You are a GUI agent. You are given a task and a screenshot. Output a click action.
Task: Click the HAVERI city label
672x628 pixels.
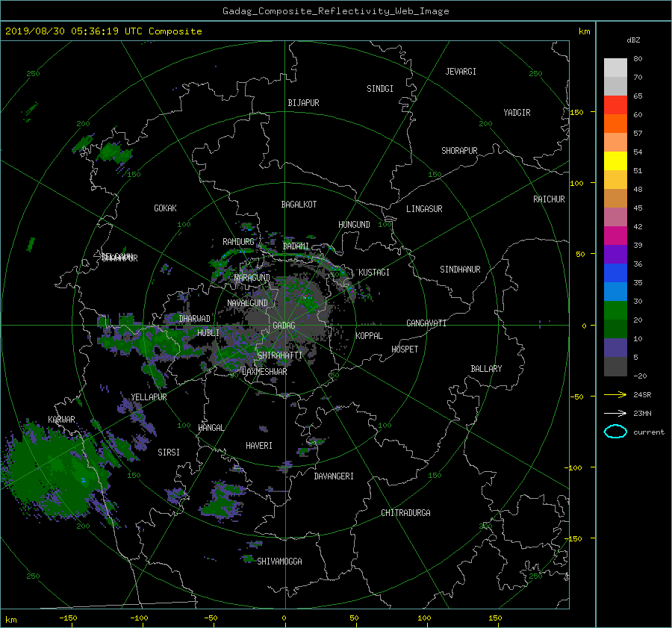(259, 447)
